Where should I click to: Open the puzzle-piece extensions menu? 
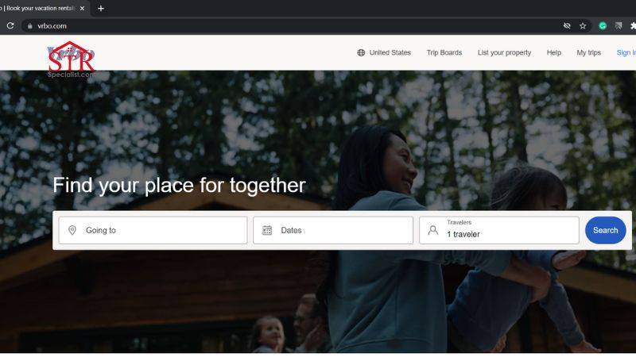point(633,25)
